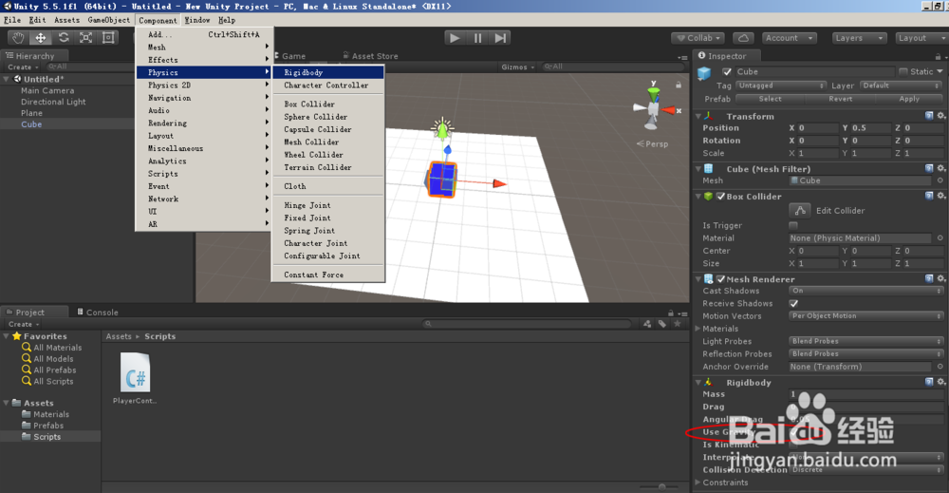The image size is (949, 493).
Task: Select the Move tool
Action: coord(41,38)
